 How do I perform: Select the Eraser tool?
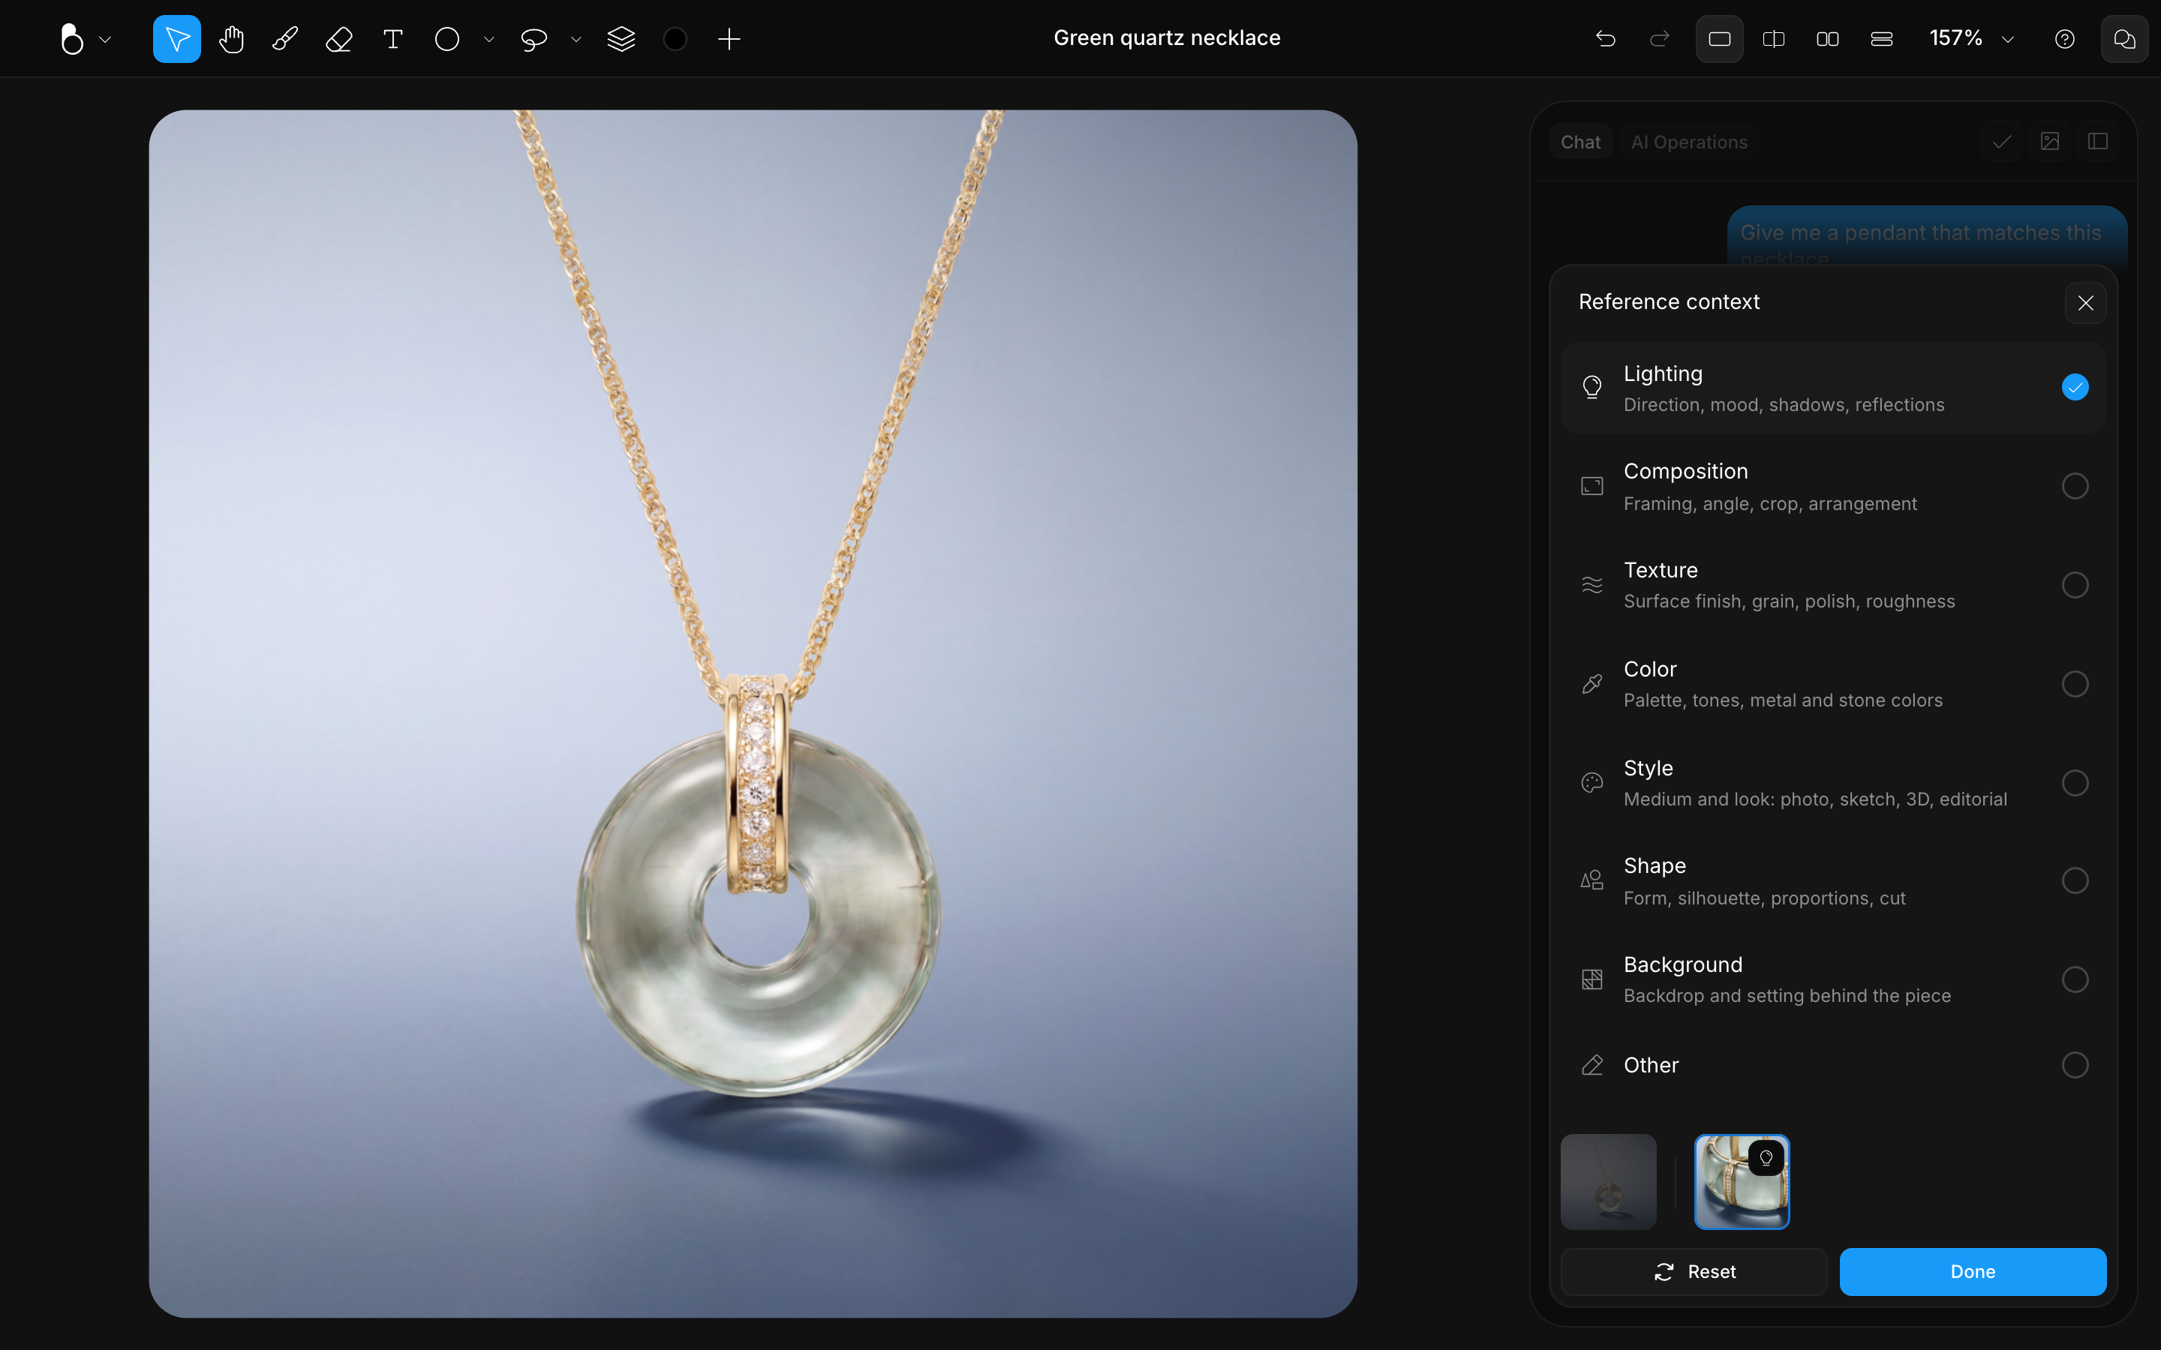(339, 39)
